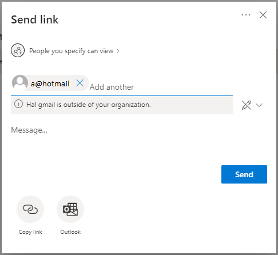Click the info icon in the organization warning
Screen dimensions: 278x255
[18, 104]
